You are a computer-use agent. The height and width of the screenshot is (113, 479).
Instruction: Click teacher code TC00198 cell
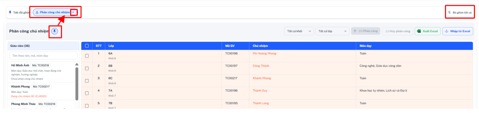231,53
